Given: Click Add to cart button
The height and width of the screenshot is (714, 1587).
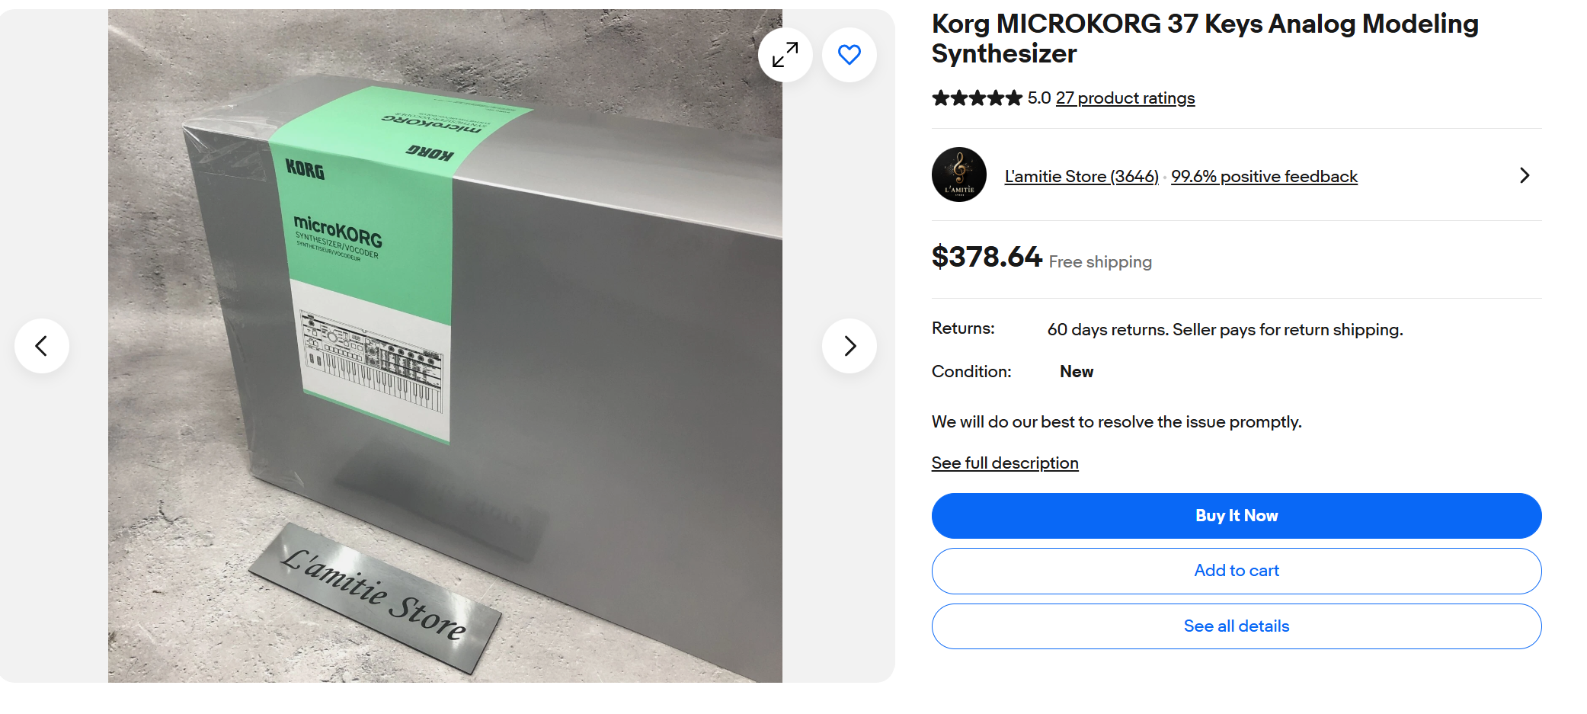Looking at the screenshot, I should click(x=1236, y=571).
